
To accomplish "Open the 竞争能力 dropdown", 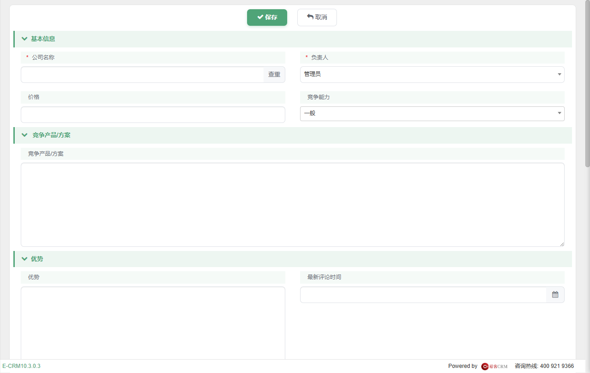I will coord(432,114).
